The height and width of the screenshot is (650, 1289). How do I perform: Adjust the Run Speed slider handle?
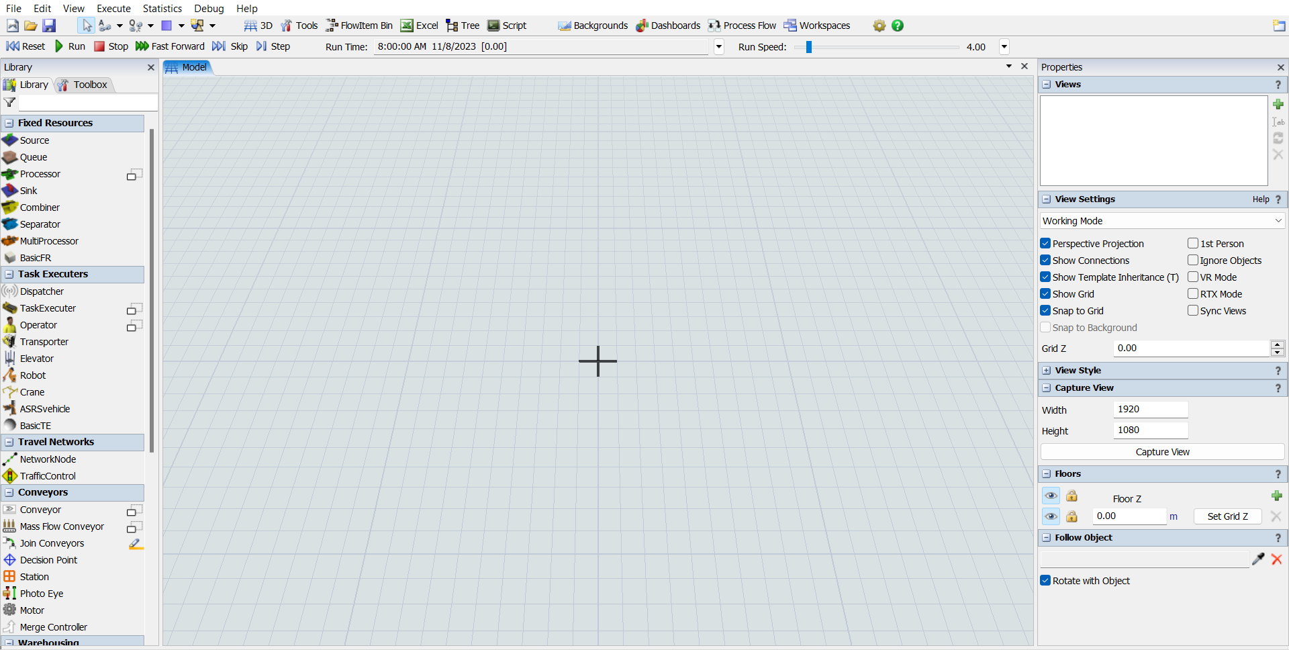[809, 47]
